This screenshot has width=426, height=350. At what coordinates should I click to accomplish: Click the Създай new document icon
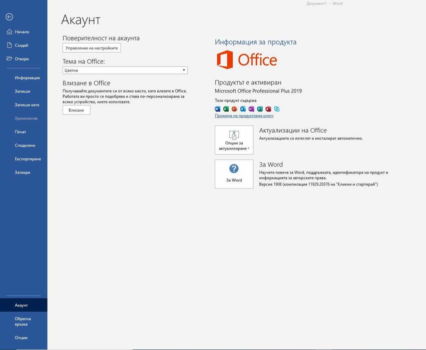coord(9,45)
